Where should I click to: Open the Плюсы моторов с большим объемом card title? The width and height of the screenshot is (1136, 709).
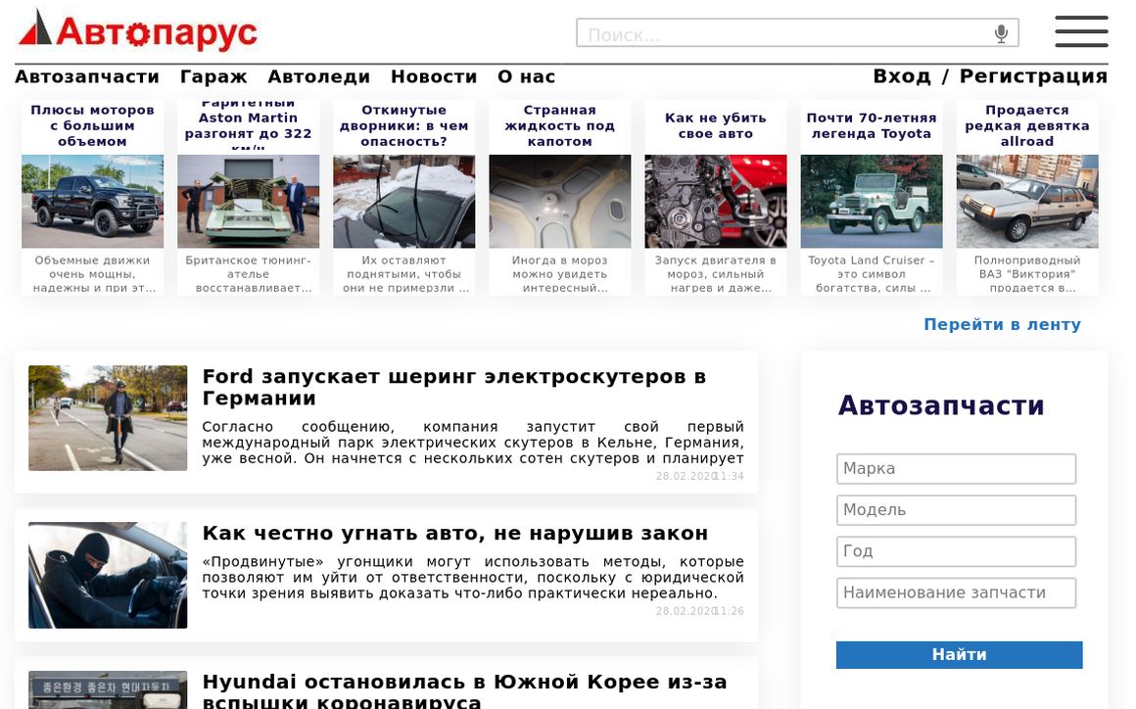[x=93, y=126]
